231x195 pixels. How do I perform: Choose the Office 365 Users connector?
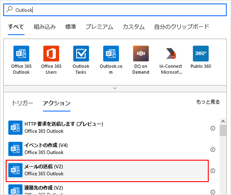coord(51,54)
